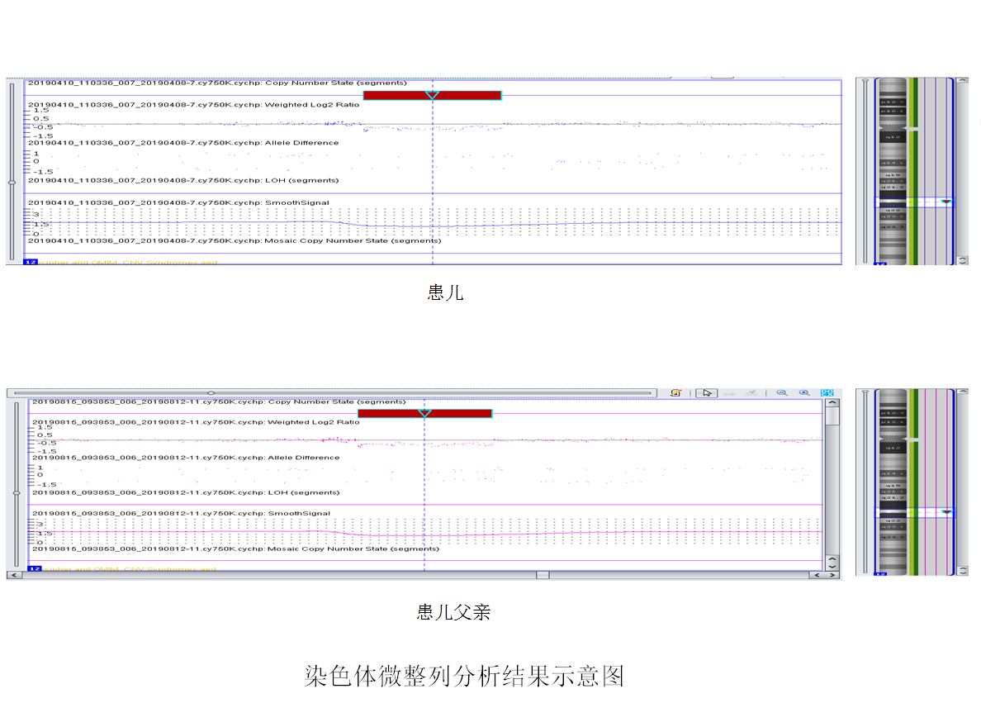
Task: Click the father panel horizontal zoom slider handle
Action: point(211,393)
